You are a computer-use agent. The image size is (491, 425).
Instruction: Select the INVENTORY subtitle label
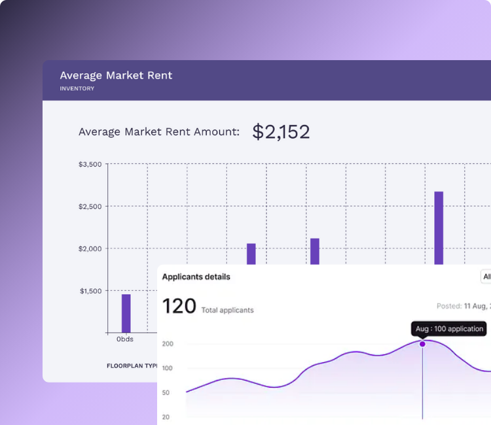coord(77,89)
